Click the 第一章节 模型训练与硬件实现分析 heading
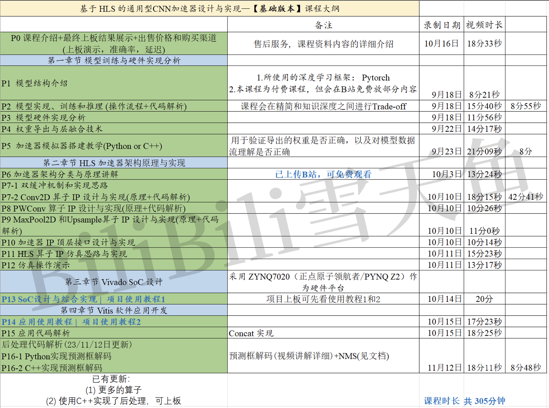This screenshot has width=549, height=408. click(114, 61)
